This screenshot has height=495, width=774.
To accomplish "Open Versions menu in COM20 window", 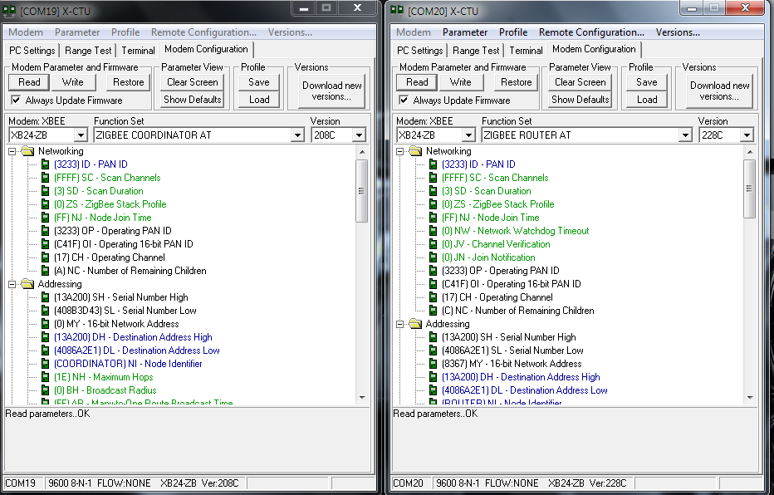I will click(678, 32).
